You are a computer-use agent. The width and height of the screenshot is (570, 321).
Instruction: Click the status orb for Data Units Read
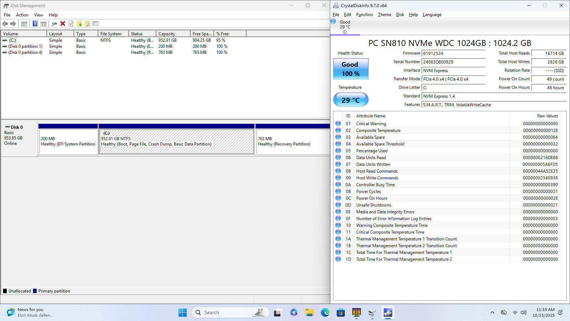tap(338, 157)
